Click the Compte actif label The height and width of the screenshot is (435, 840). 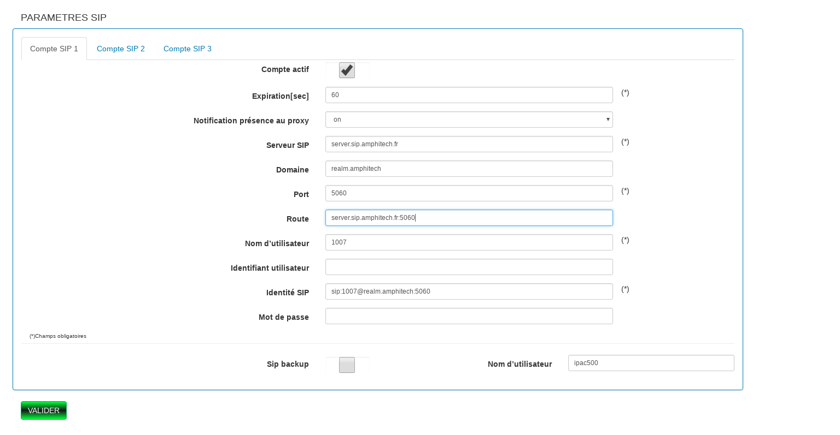click(285, 69)
